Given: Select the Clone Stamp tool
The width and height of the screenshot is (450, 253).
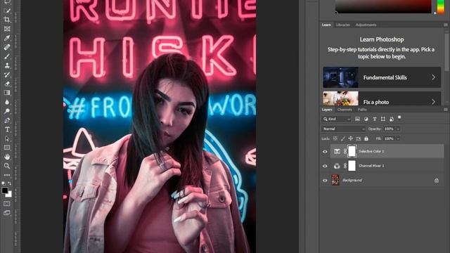Looking at the screenshot, I should point(7,65).
